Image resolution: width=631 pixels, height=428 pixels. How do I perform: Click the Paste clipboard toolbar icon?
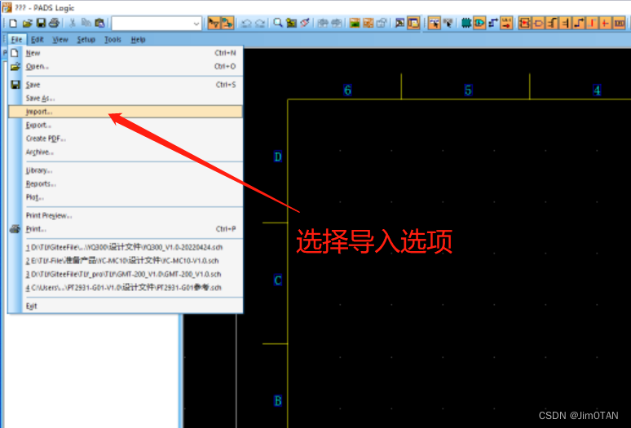99,24
